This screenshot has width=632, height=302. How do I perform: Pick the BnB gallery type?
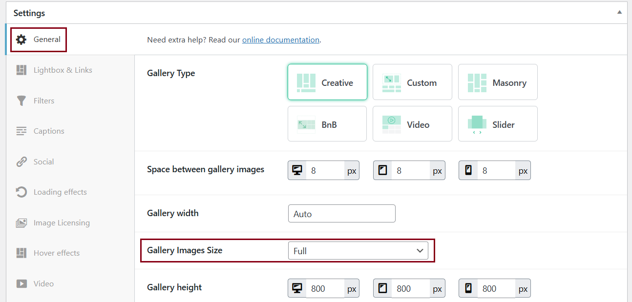(327, 124)
